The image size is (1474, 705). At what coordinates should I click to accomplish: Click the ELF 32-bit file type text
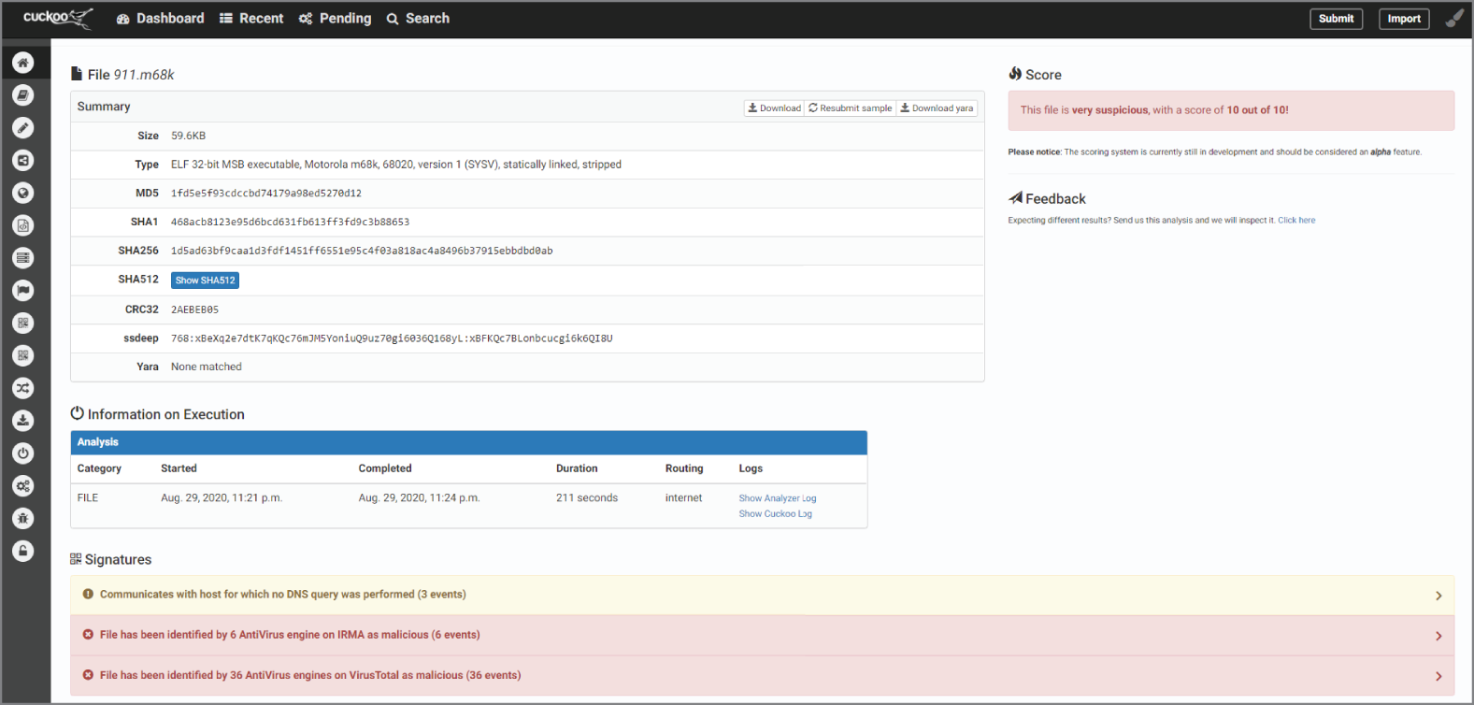point(396,165)
